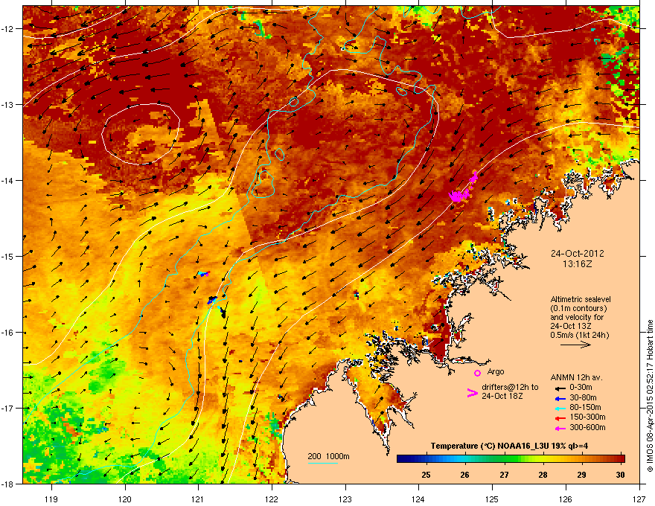Click the '(0.1m contours)' text
The height and width of the screenshot is (506, 655).
point(578,309)
